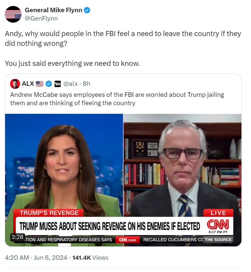
Task: Click the 8h timestamp on quoted tweet
Action: click(x=86, y=84)
